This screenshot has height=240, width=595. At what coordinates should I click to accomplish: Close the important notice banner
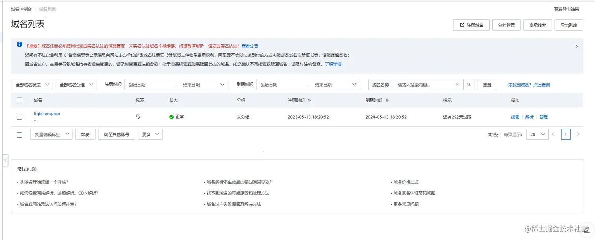[577, 46]
